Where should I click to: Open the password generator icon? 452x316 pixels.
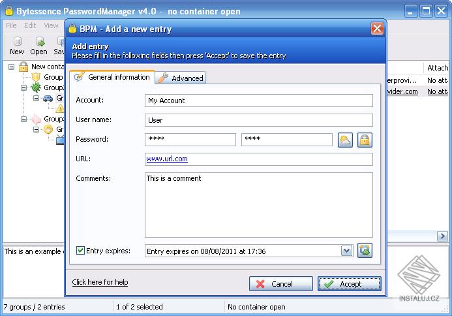345,140
